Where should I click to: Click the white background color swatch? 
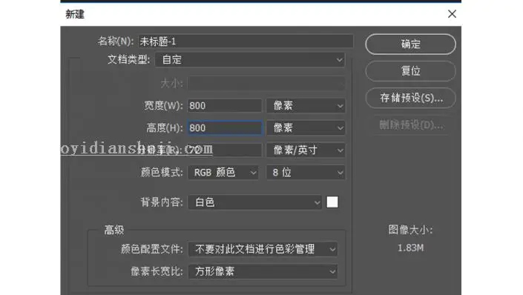[x=332, y=202]
